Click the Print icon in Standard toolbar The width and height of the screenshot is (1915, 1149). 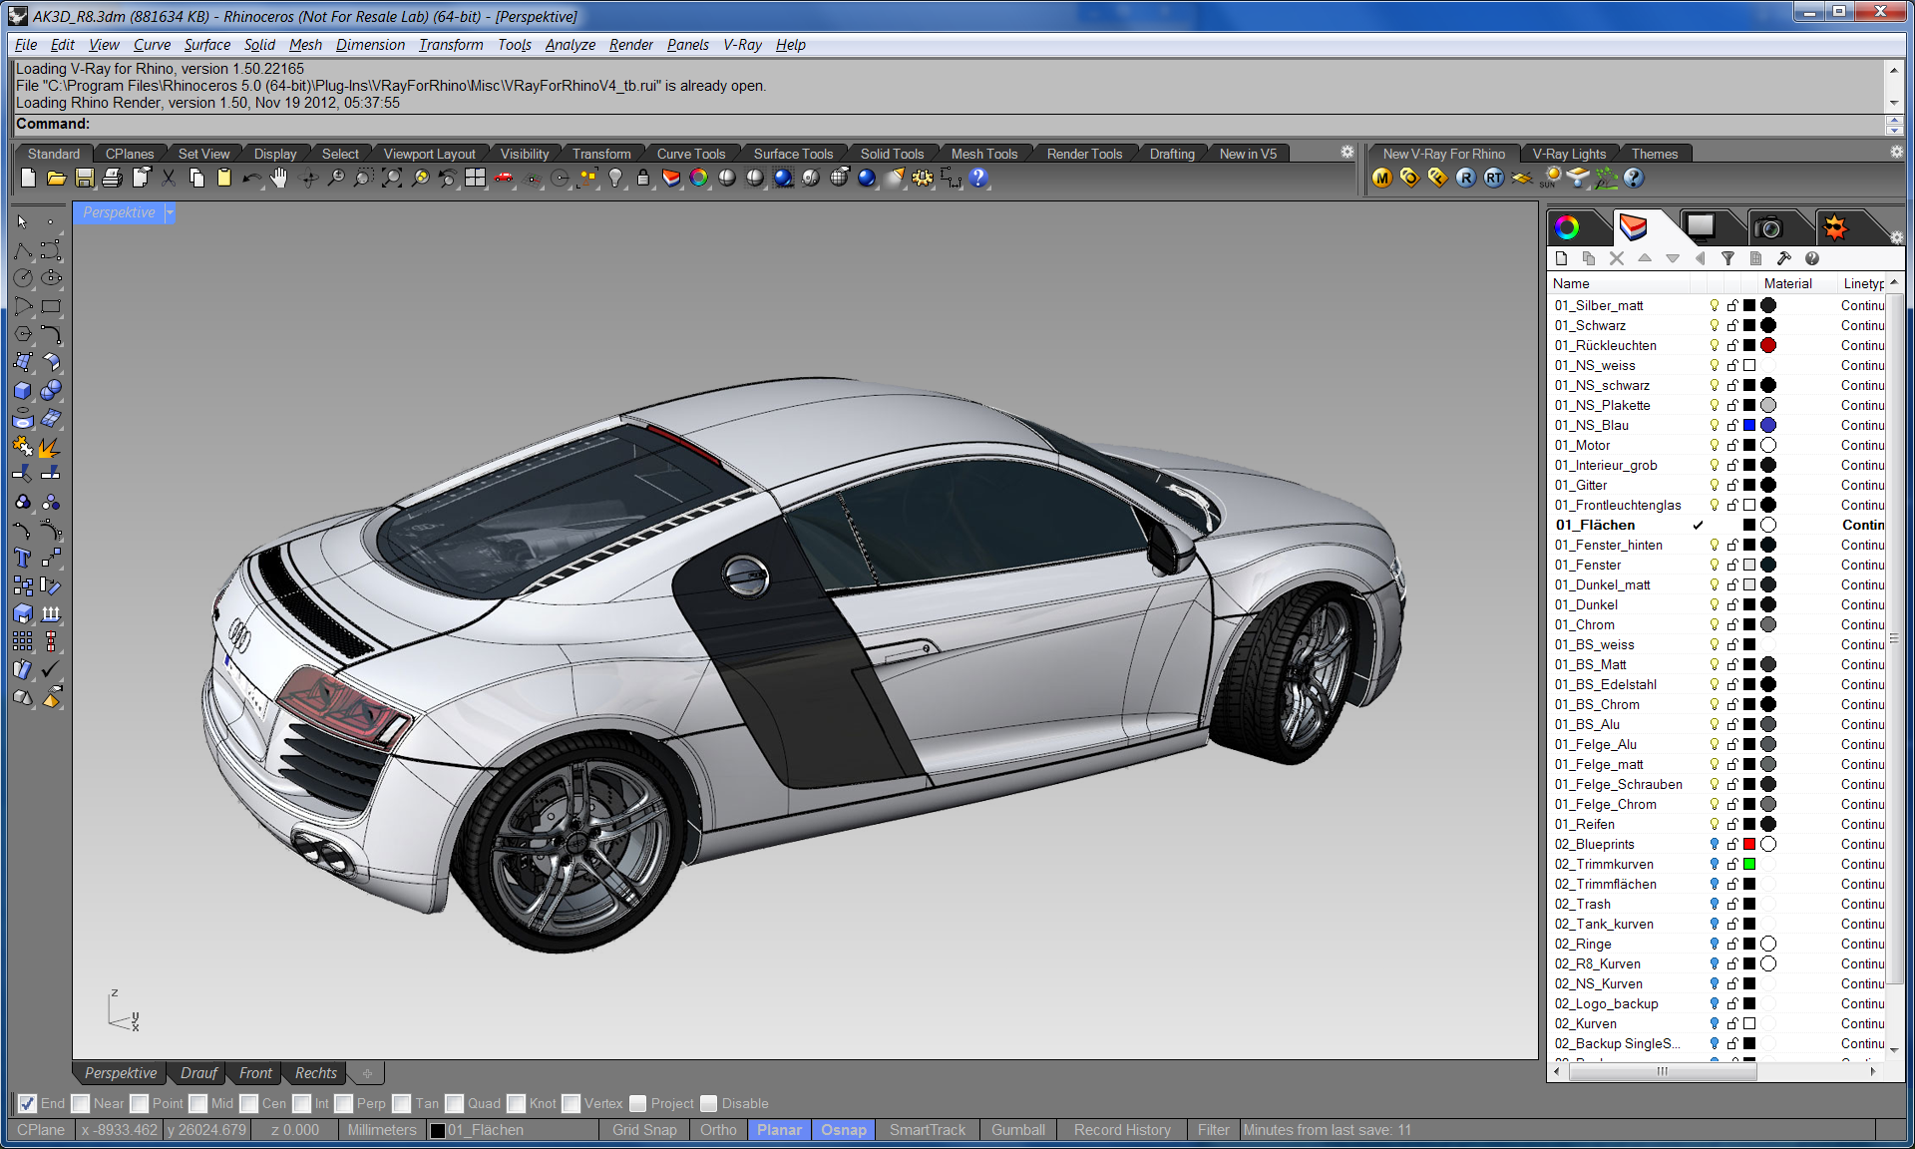tap(113, 178)
